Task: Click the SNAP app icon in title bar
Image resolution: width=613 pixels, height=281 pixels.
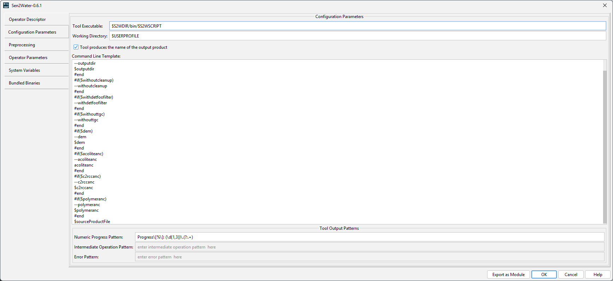Action: [6, 5]
